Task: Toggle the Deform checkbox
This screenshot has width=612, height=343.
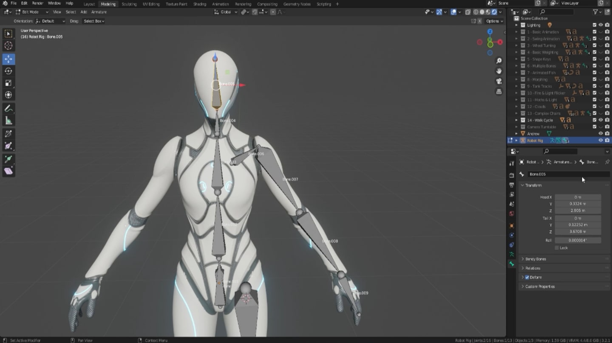Action: pyautogui.click(x=527, y=277)
